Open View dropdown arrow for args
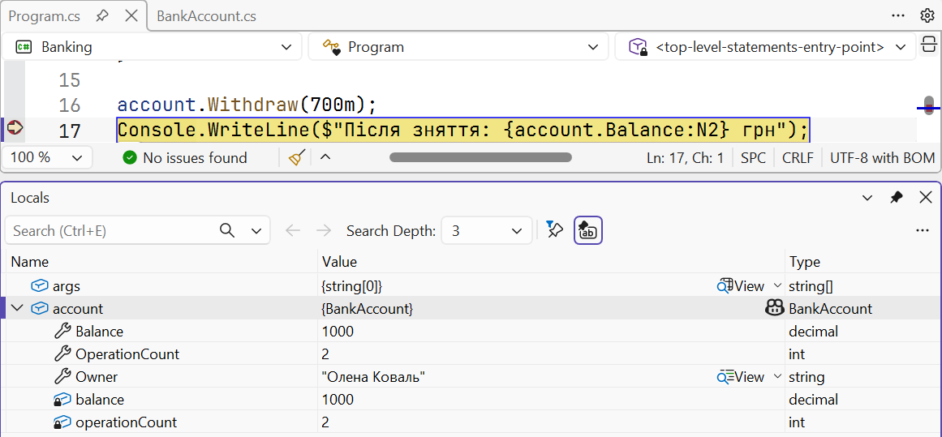This screenshot has height=437, width=942. click(776, 285)
